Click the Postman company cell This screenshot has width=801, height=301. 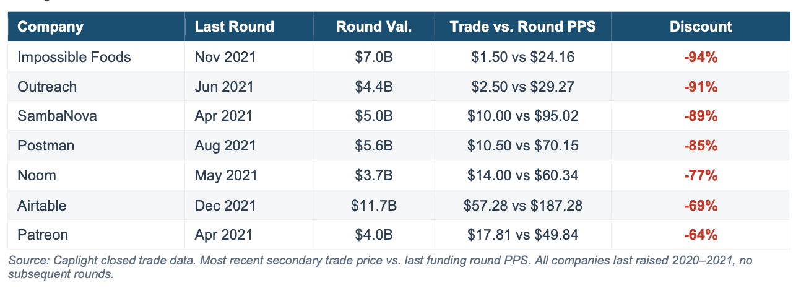(x=46, y=146)
